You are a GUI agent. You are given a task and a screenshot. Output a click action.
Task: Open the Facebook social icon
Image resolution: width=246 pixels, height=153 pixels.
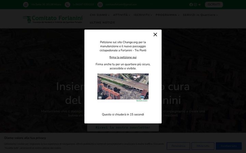point(191,4)
